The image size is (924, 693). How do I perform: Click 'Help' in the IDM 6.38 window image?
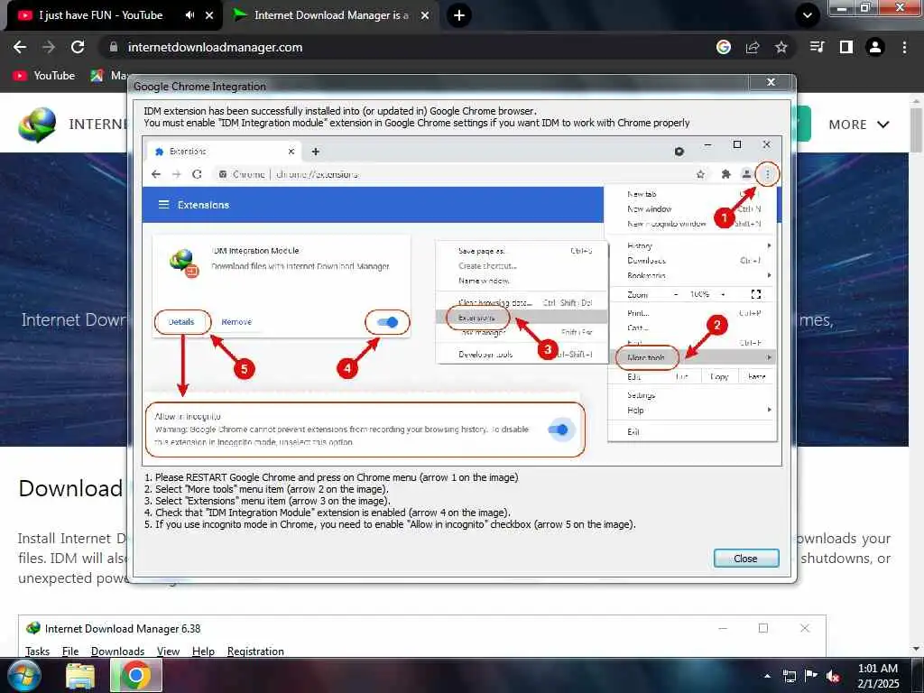203,651
